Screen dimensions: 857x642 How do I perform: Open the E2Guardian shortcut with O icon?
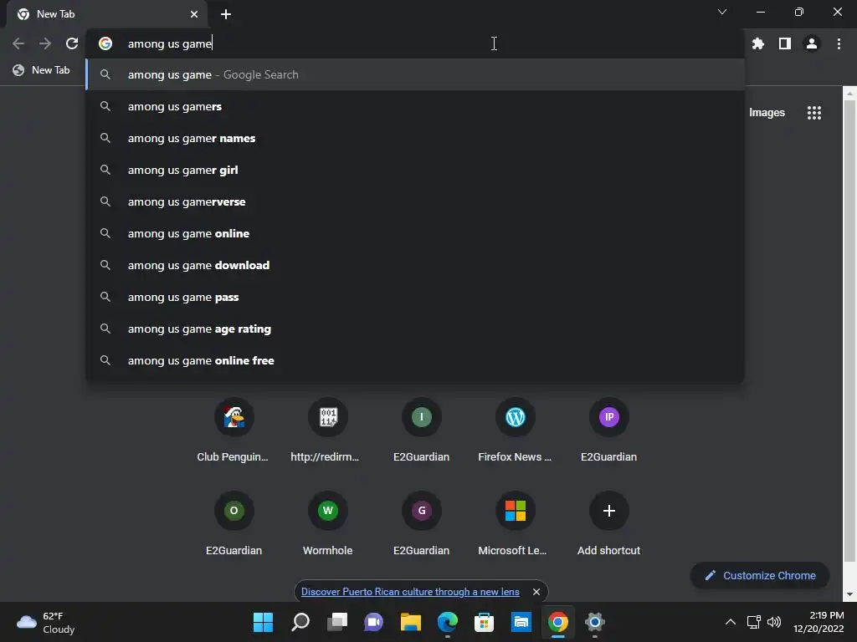point(233,524)
